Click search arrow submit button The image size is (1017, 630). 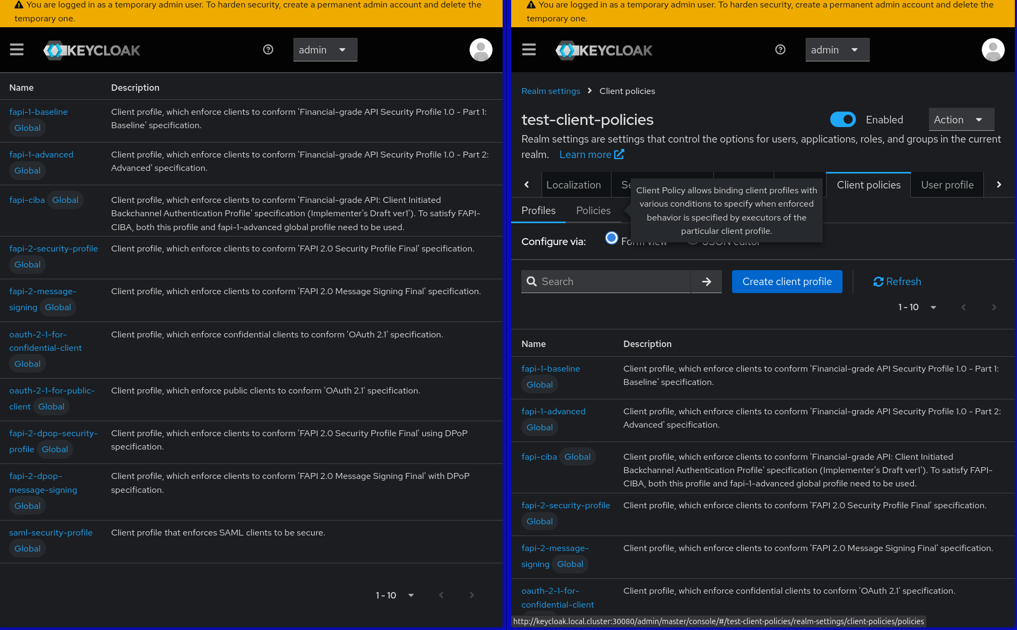[x=706, y=281]
